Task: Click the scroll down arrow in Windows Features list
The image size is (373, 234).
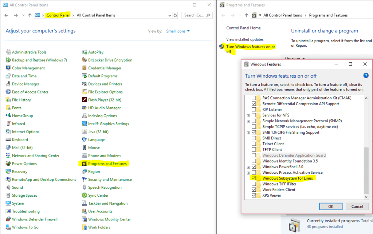Action: [x=366, y=197]
